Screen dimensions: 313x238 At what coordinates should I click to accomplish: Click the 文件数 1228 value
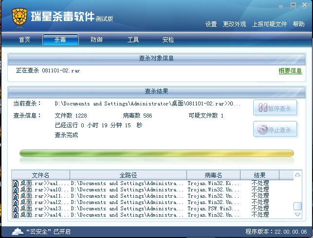[71, 116]
